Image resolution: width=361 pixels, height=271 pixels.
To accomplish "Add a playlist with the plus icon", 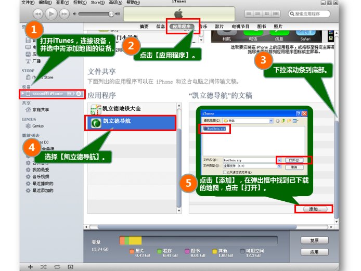I will pos(30,267).
